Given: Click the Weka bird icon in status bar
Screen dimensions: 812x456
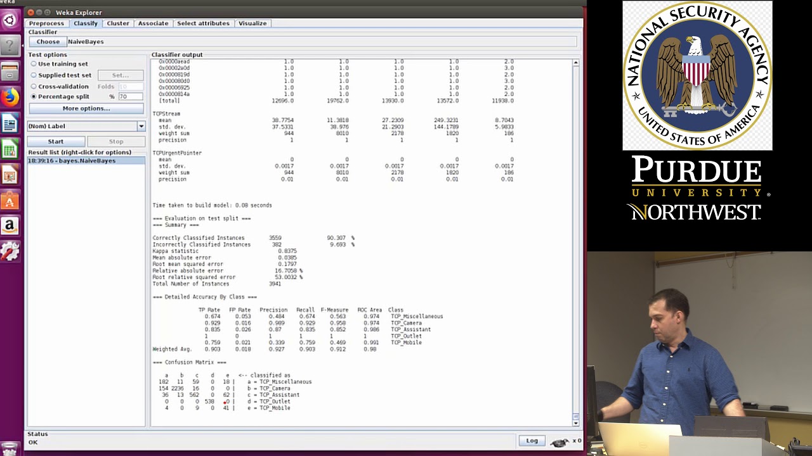Looking at the screenshot, I should tap(559, 441).
